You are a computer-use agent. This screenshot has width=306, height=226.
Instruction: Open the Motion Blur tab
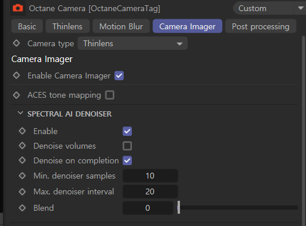coord(121,26)
